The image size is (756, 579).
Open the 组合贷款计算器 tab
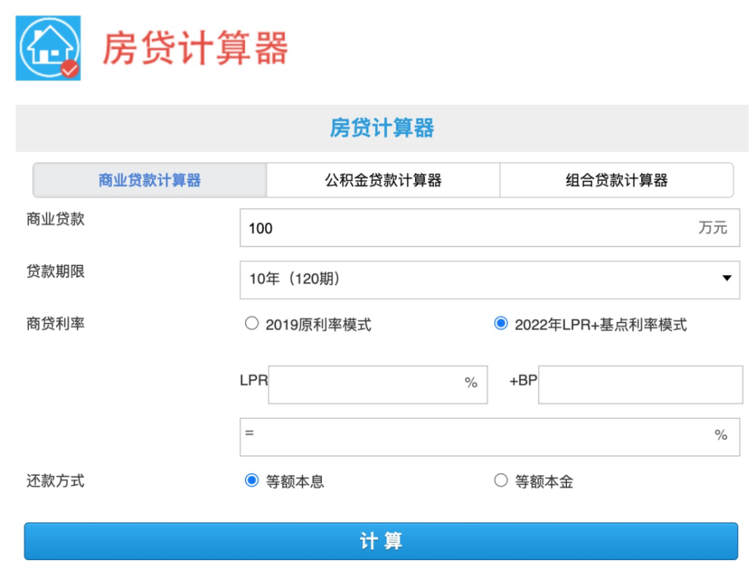[x=616, y=180]
